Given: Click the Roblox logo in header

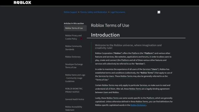Looking at the screenshot, I should (x=22, y=2).
